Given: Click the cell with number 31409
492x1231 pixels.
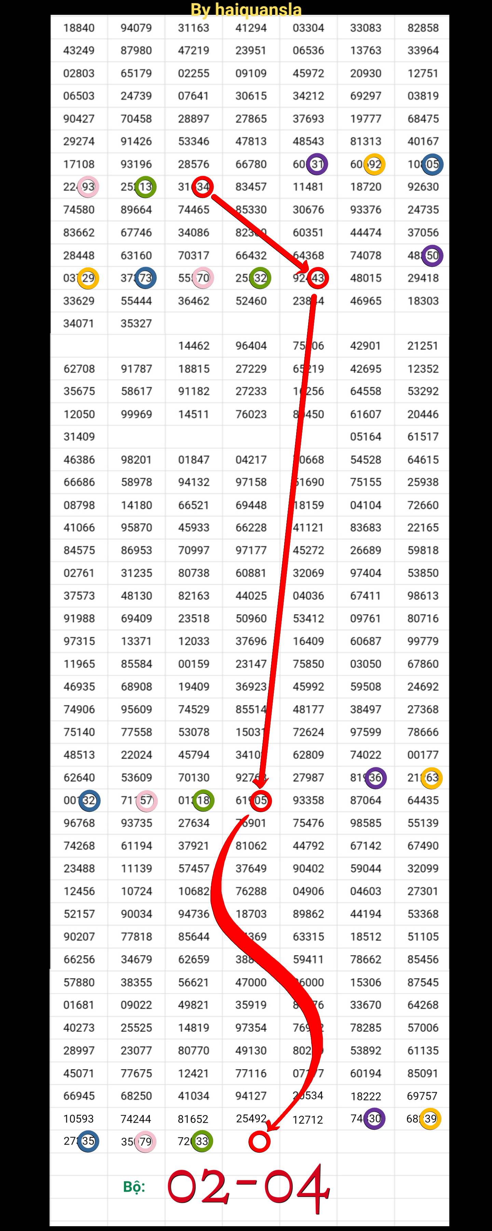Looking at the screenshot, I should pyautogui.click(x=79, y=436).
